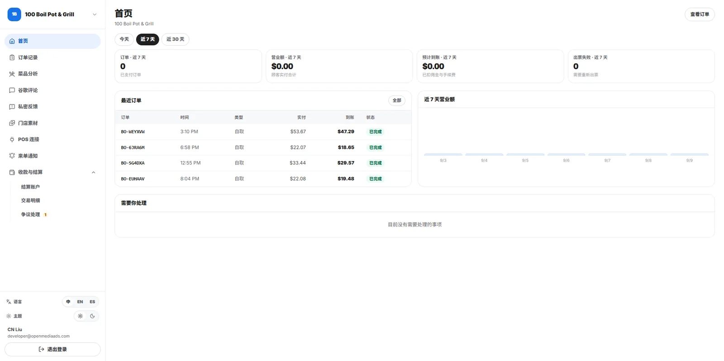Click the order records icon beside 订单记录
This screenshot has width=724, height=361.
pyautogui.click(x=12, y=57)
